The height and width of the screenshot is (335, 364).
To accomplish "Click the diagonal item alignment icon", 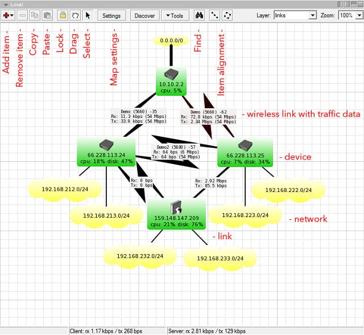I will pos(214,15).
